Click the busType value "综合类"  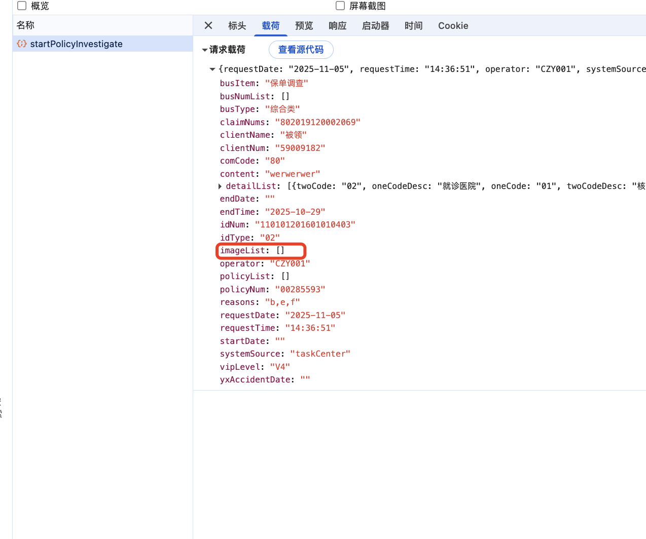click(x=282, y=109)
